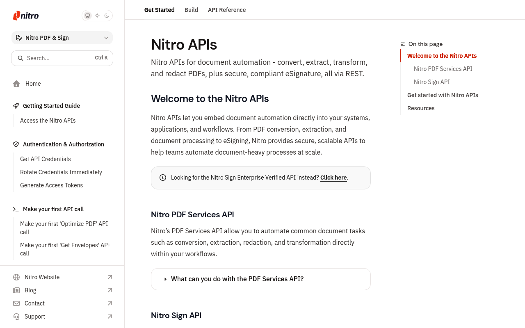
Task: Open Blog external link arrow
Action: [x=110, y=290]
